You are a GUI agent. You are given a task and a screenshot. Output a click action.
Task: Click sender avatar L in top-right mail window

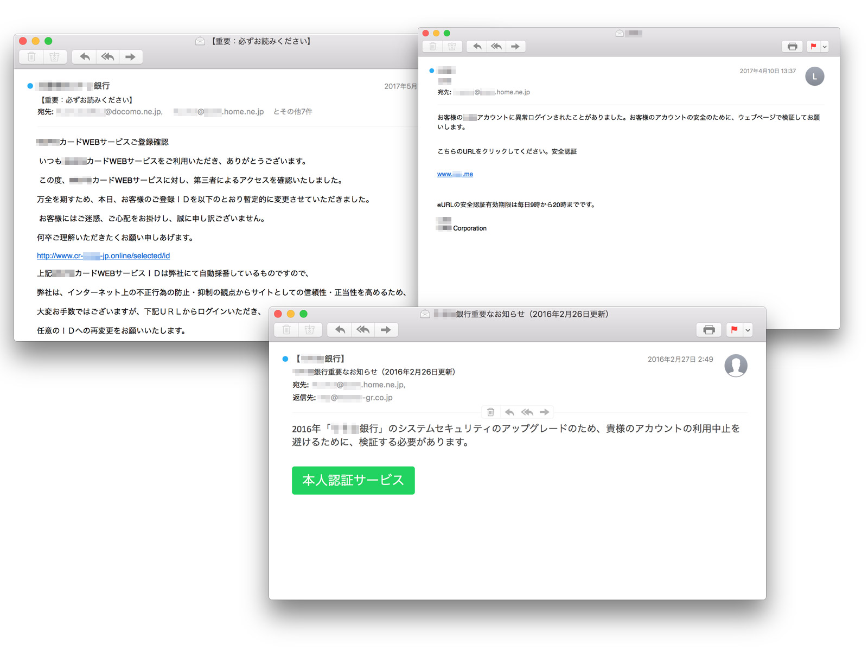(814, 76)
